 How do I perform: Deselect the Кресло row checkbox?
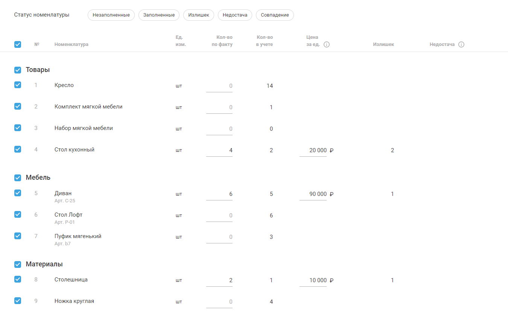tap(18, 85)
